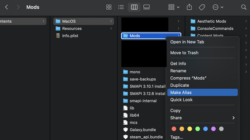Select the highlighted Mods folder

click(x=151, y=36)
